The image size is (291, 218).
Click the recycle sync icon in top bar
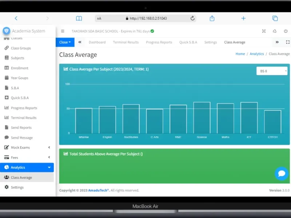275,31
